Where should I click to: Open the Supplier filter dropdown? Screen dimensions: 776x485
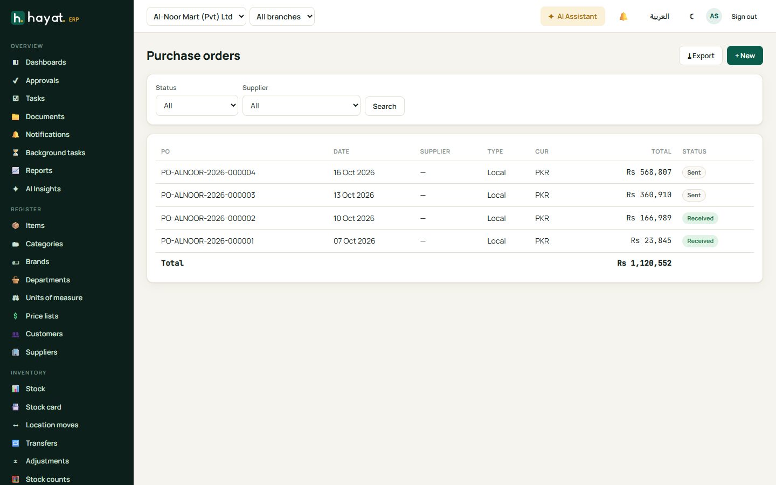click(x=301, y=106)
